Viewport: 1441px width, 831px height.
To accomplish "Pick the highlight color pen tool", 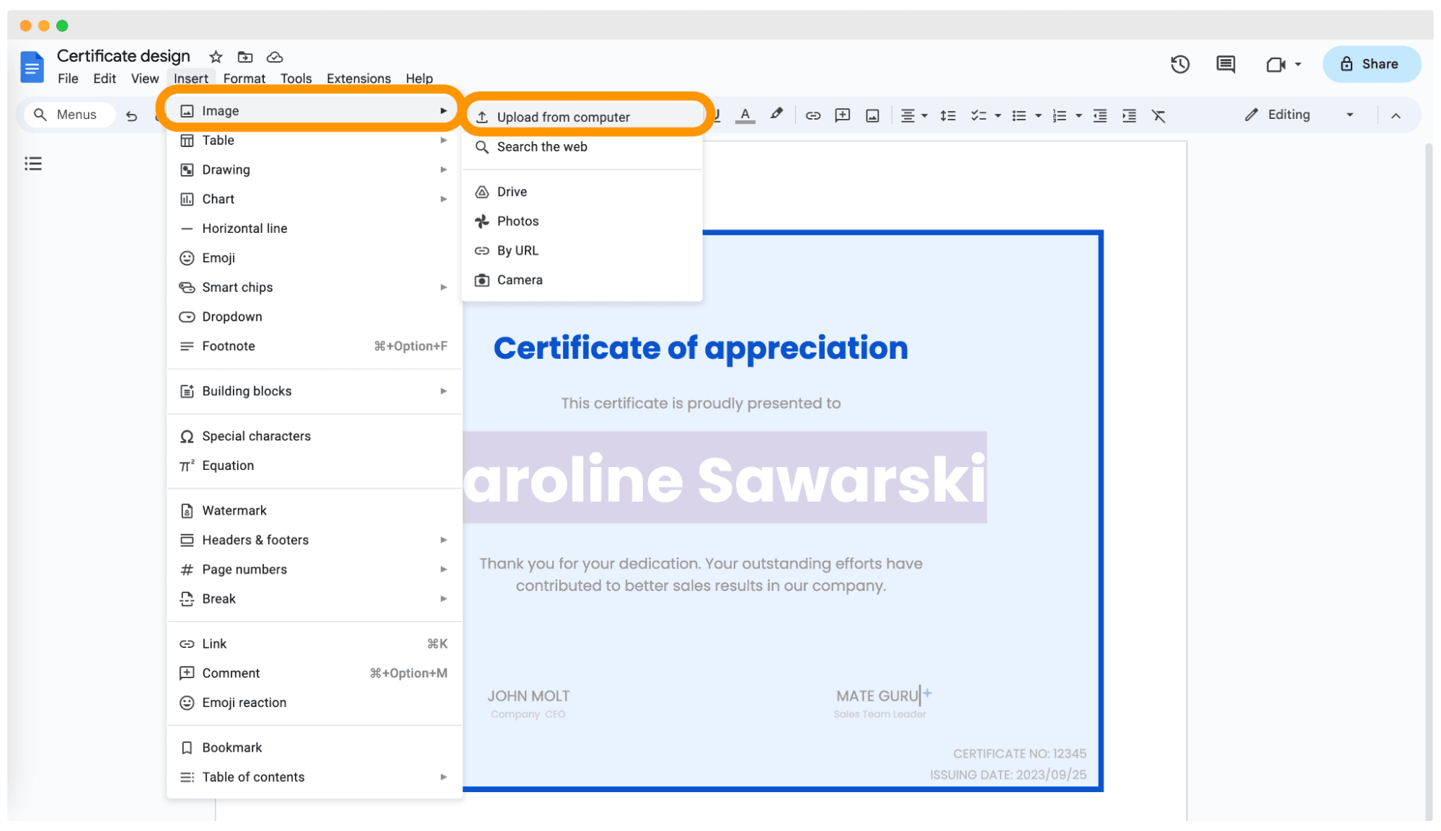I will [x=776, y=115].
